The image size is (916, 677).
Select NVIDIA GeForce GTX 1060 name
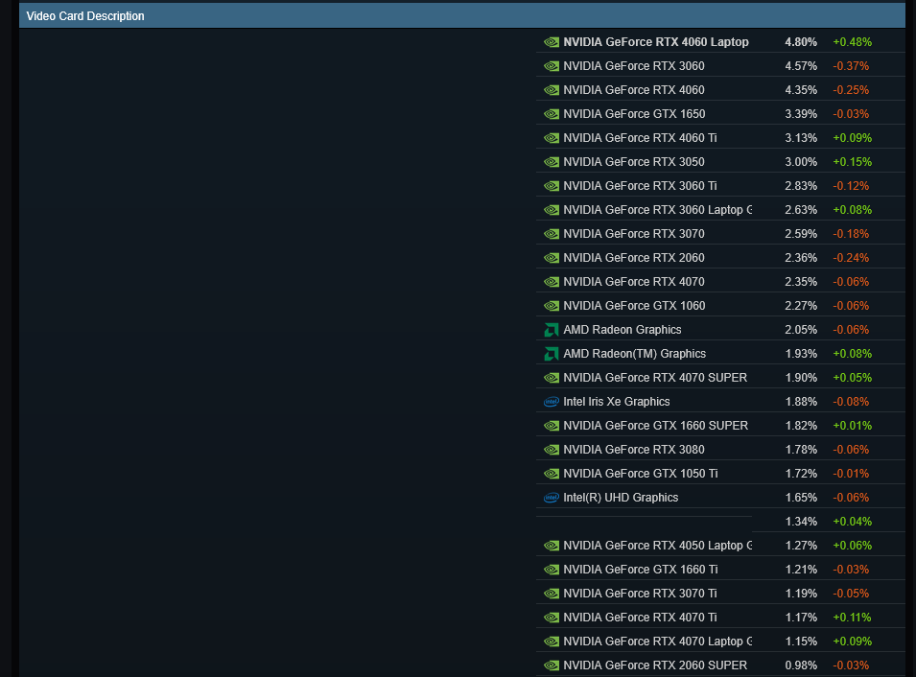[x=634, y=306]
